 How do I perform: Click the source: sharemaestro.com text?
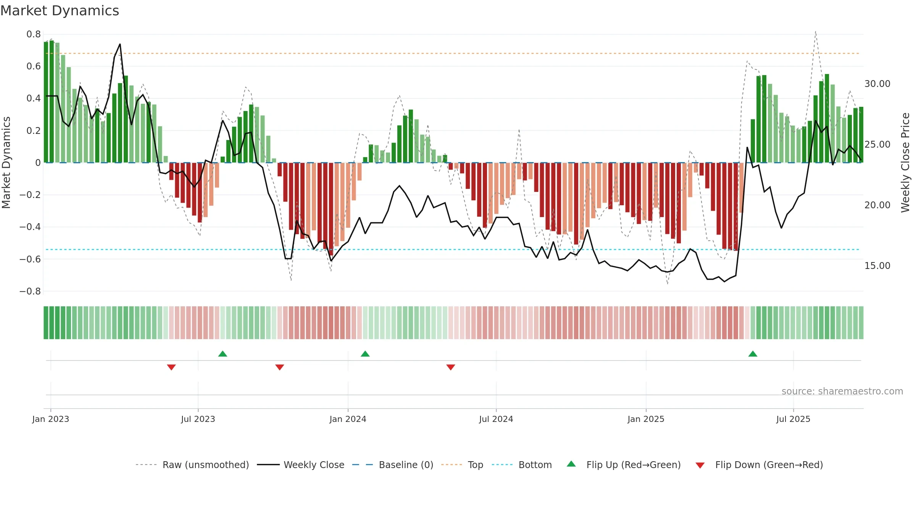[x=842, y=391]
